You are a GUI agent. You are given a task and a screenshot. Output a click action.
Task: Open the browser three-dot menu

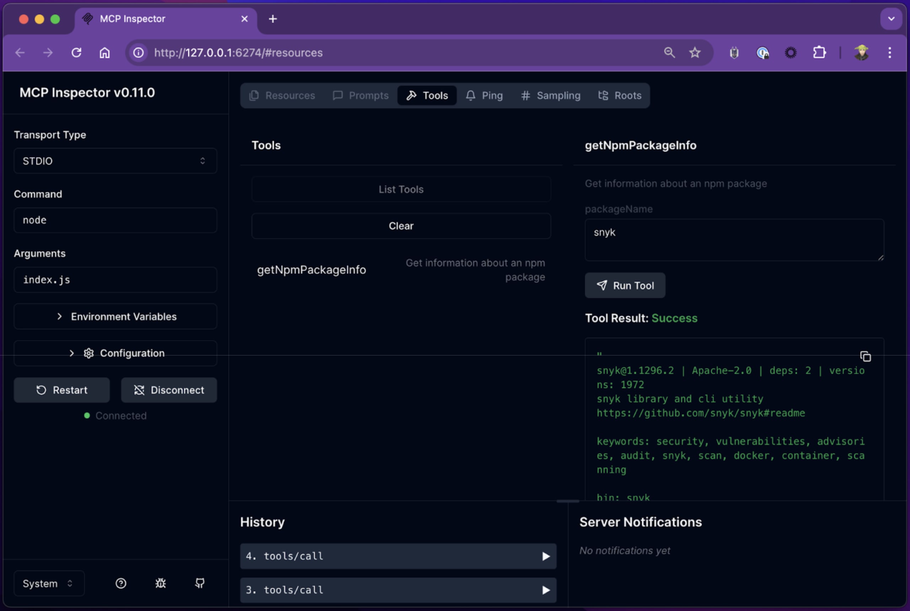coord(889,53)
